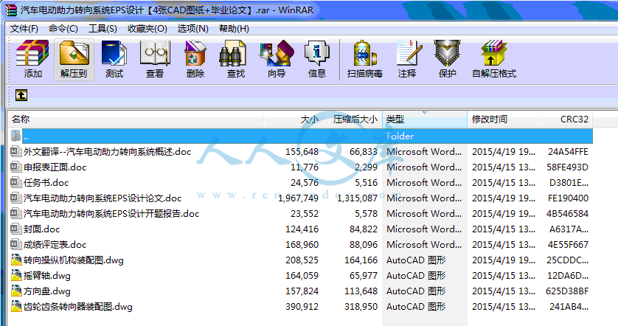
Task: Click the Word icon beside 任务书.doc
Action: [x=15, y=182]
